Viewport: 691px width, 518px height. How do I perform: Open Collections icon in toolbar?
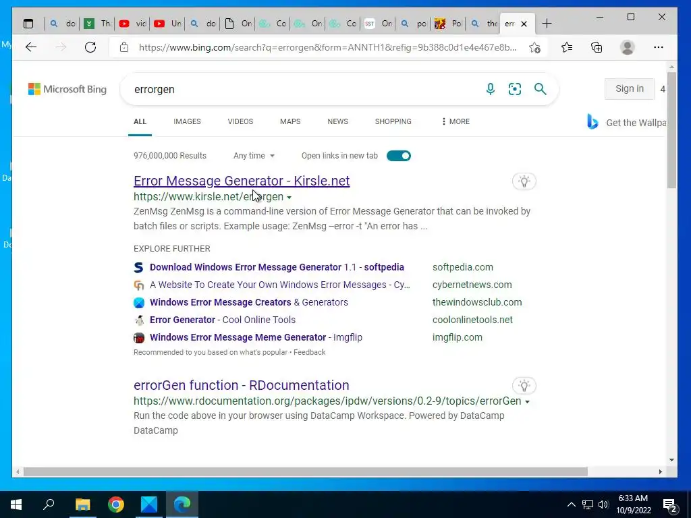pyautogui.click(x=597, y=47)
